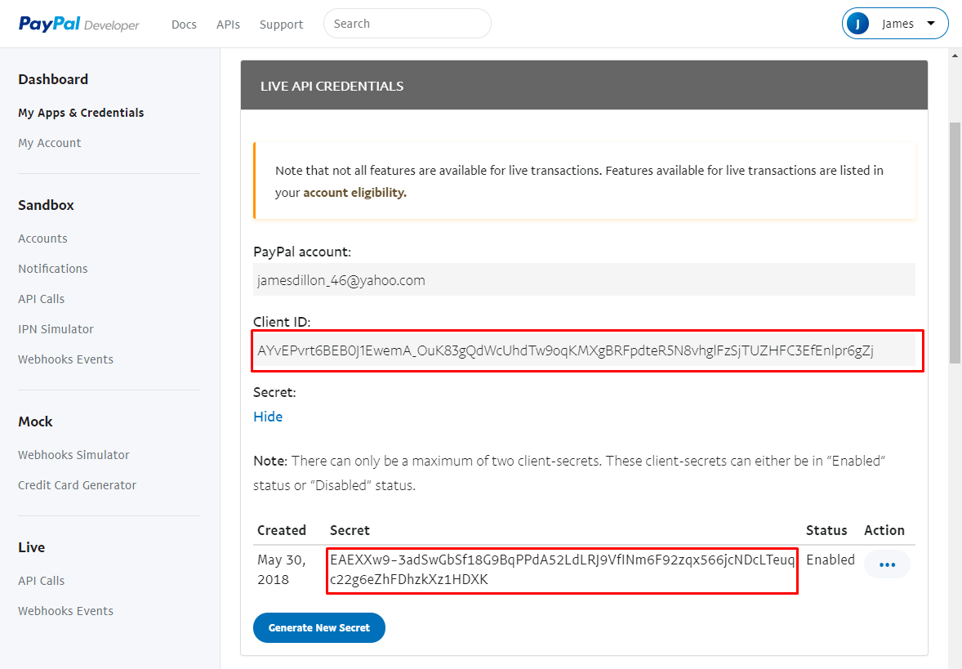This screenshot has width=962, height=669.
Task: Open Live Webhooks Events
Action: tap(65, 611)
